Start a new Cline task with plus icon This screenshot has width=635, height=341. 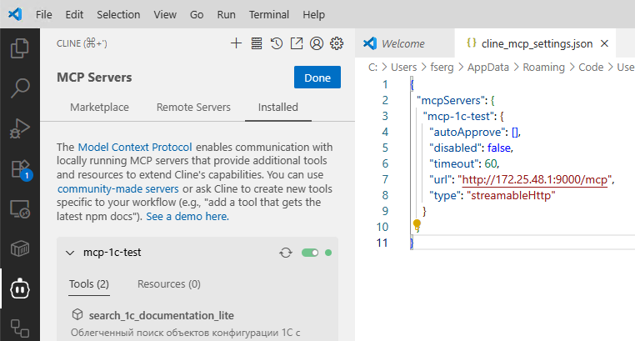(236, 43)
